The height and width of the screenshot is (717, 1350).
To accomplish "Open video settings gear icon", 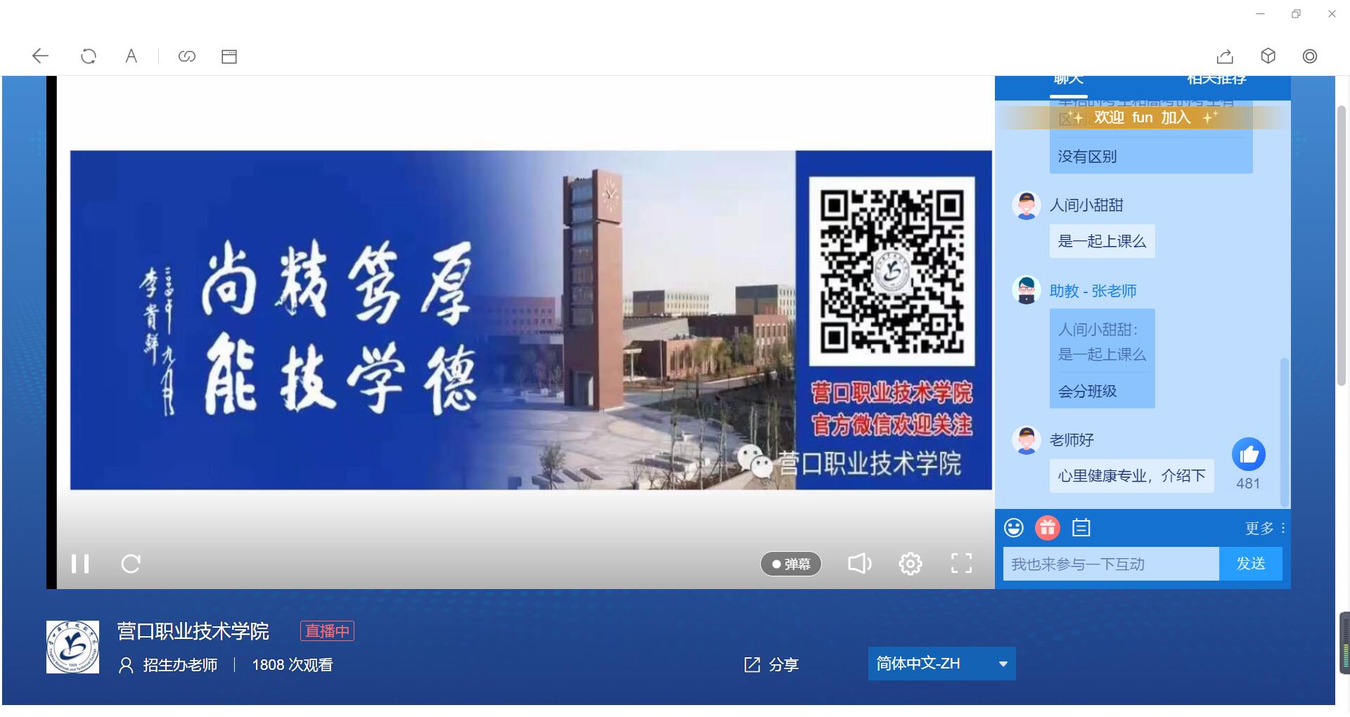I will coord(911,564).
